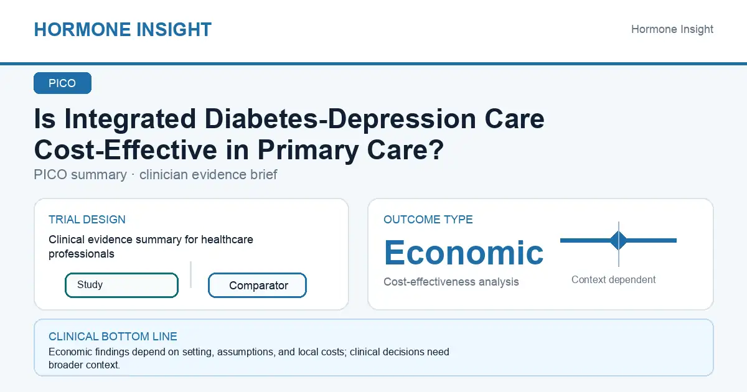Click the OUTCOME TYPE section label
The height and width of the screenshot is (392, 747).
click(x=428, y=220)
